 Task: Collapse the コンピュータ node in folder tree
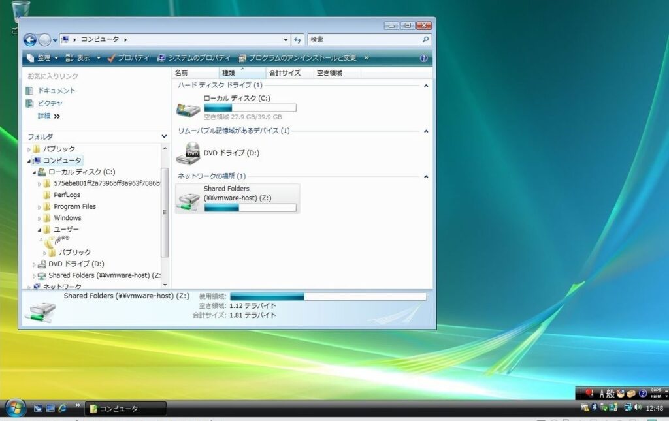click(x=29, y=161)
